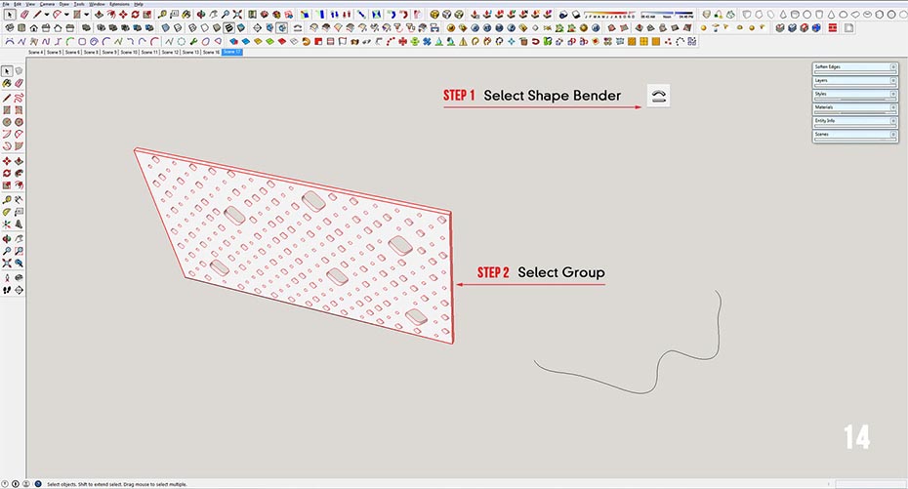908x489 pixels.
Task: Activate the Move tool in left toolbar
Action: coord(7,161)
